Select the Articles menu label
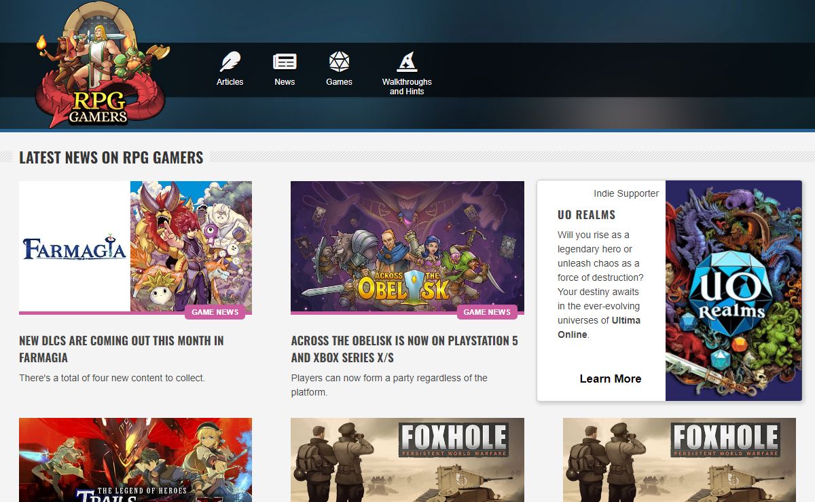 coord(230,82)
